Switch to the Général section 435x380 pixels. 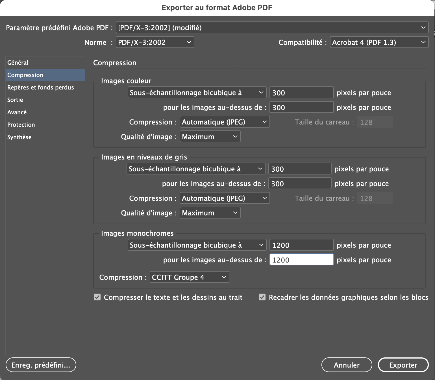18,63
